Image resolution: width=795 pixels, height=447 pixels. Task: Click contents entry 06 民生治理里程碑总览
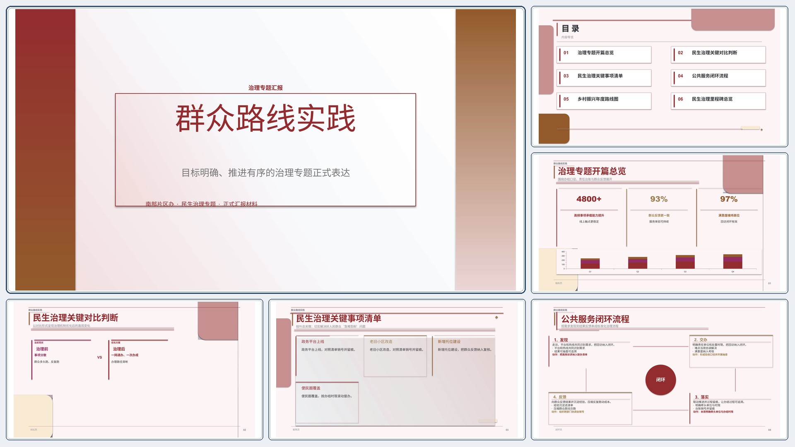pyautogui.click(x=718, y=101)
